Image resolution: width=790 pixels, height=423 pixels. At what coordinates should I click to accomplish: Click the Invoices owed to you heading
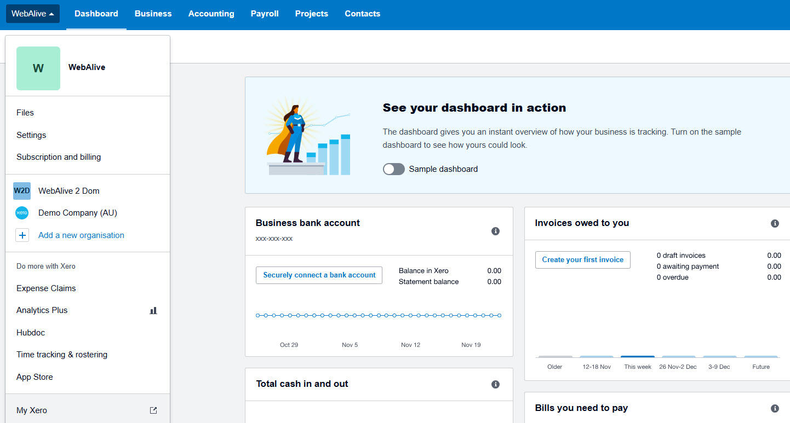click(x=582, y=223)
